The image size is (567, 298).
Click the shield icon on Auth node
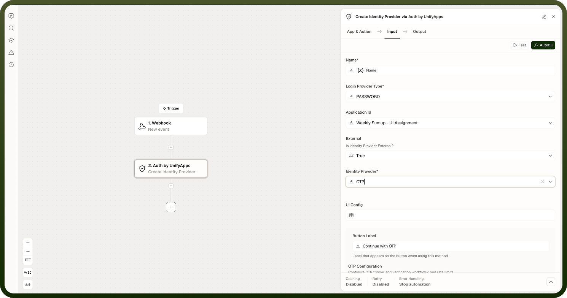click(142, 169)
